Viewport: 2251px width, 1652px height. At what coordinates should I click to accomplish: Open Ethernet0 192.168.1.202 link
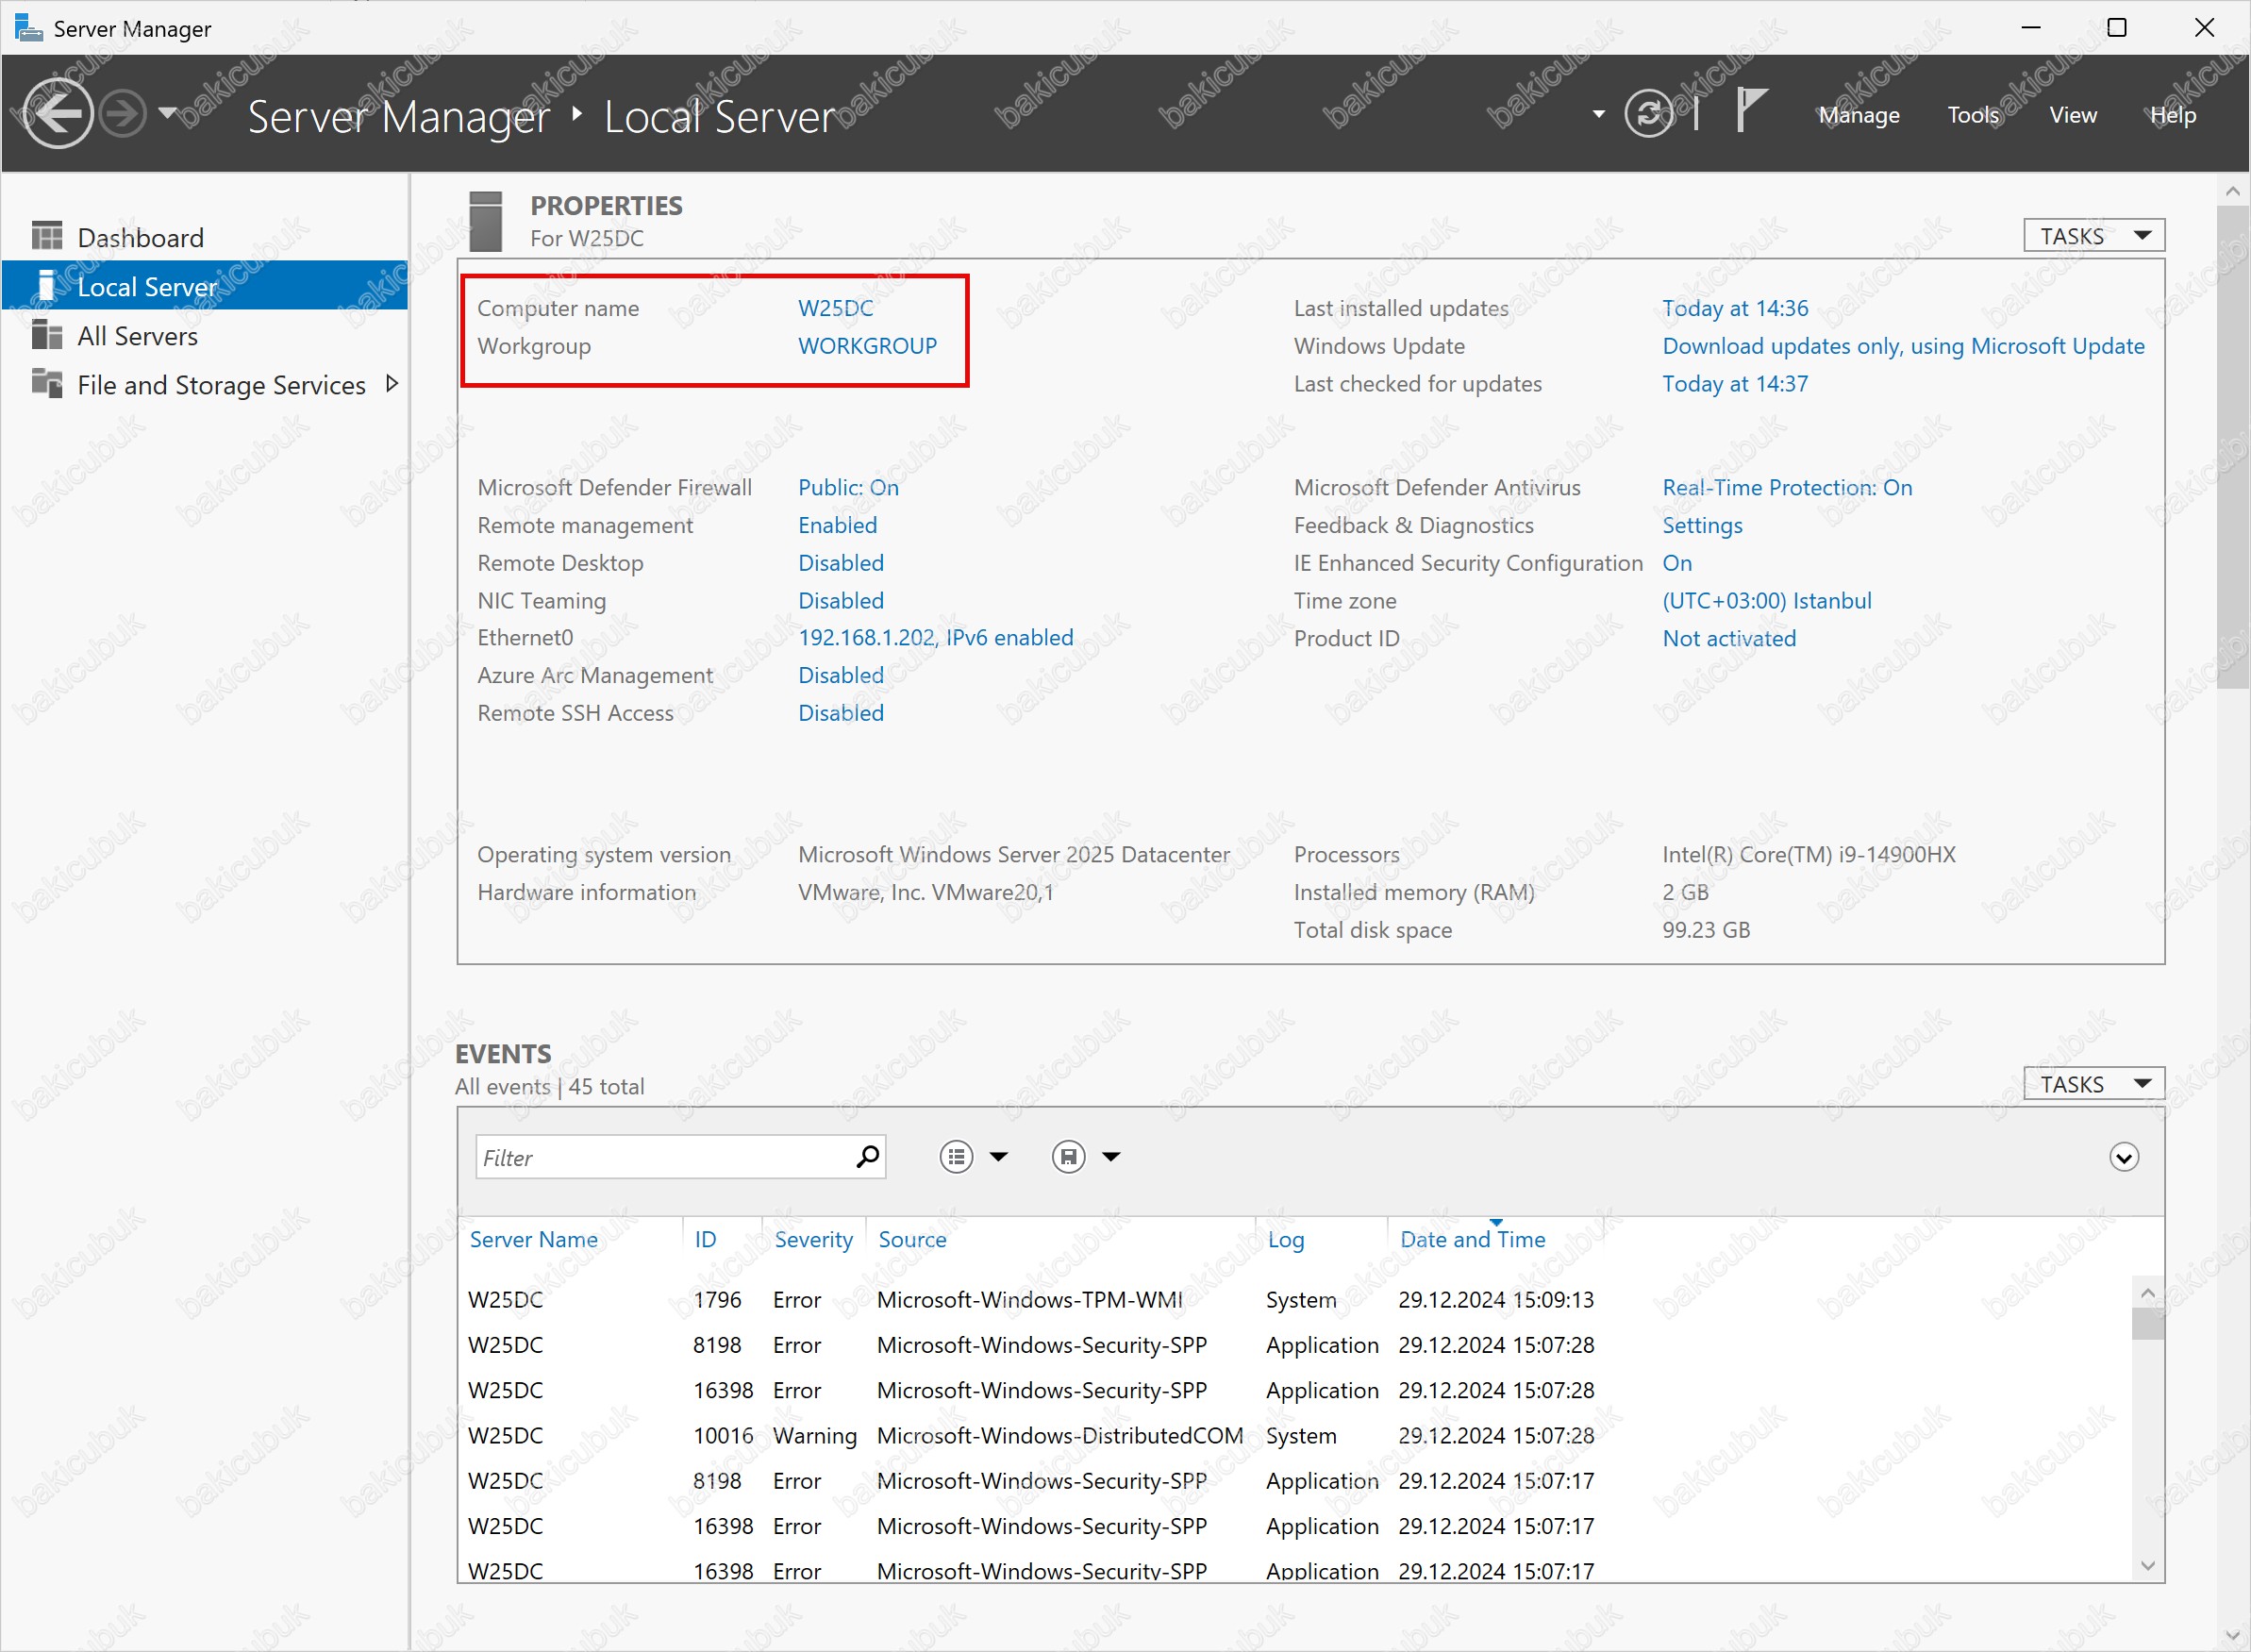[x=935, y=638]
